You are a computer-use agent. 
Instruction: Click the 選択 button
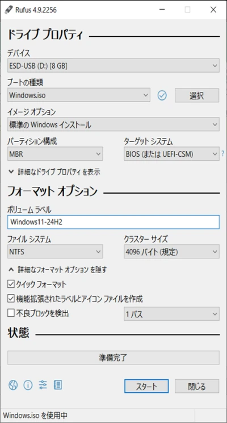(x=197, y=95)
